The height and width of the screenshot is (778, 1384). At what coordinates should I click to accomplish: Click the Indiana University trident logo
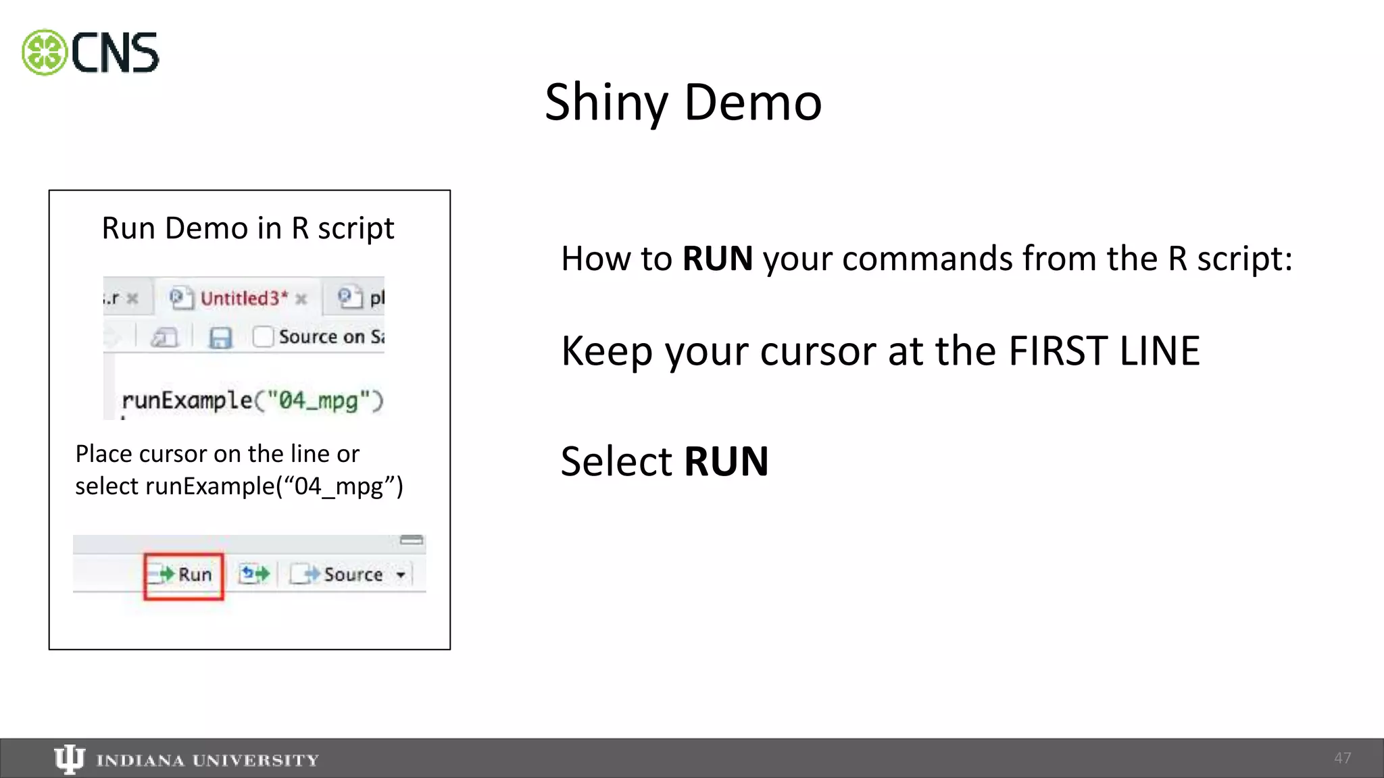(x=69, y=759)
